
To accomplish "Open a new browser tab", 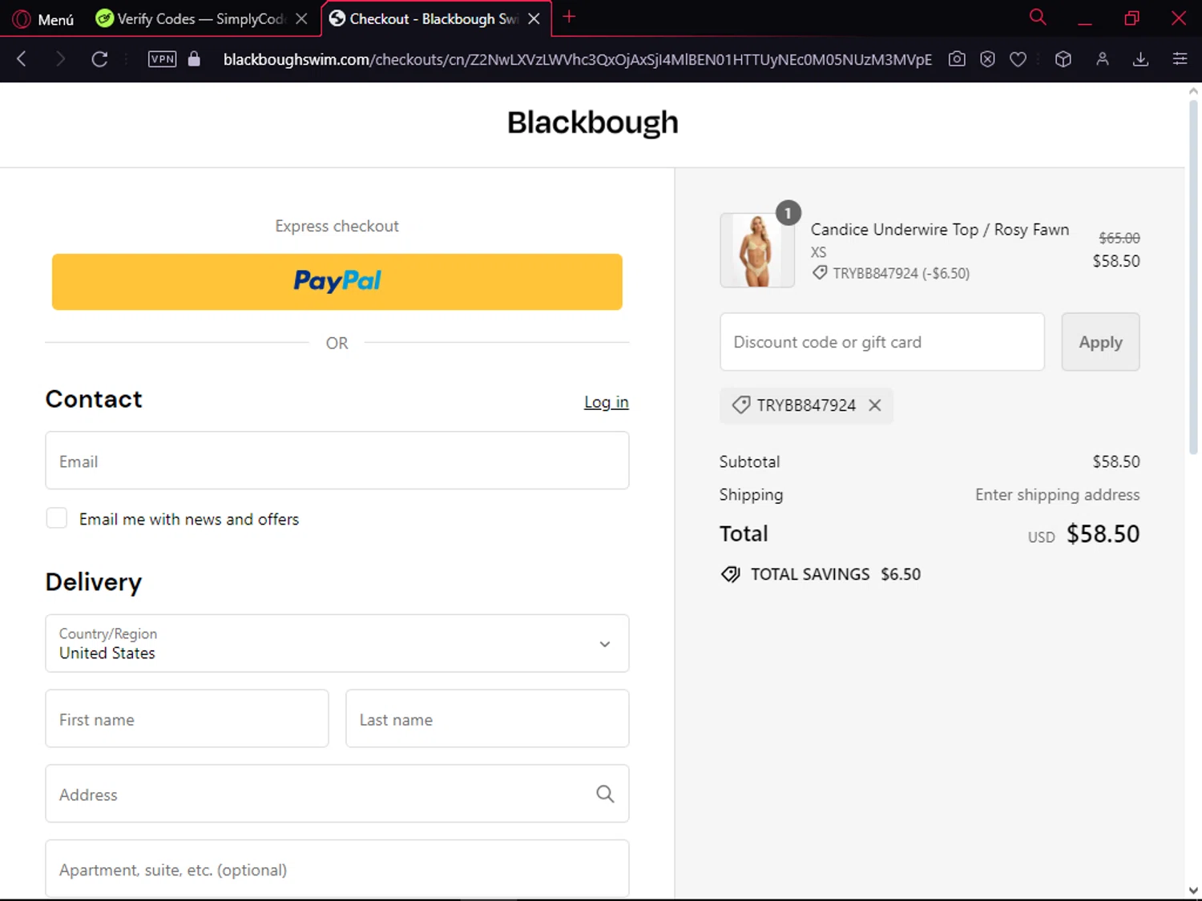I will click(569, 17).
